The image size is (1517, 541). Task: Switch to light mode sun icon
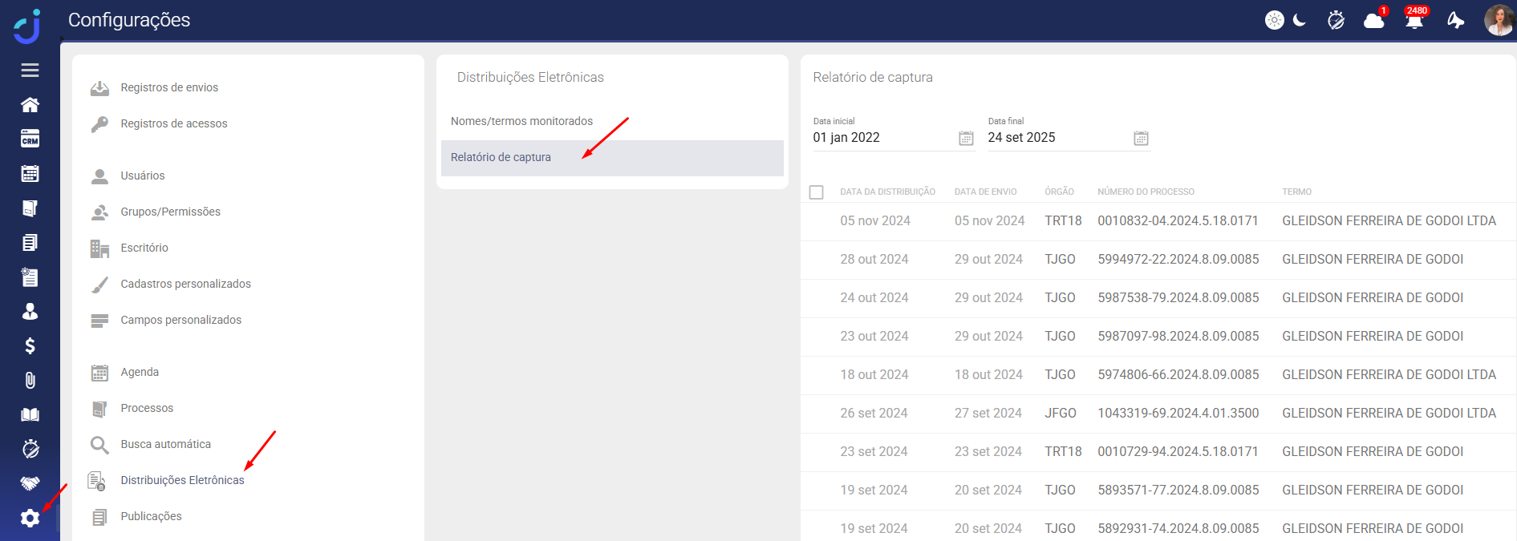(x=1274, y=20)
